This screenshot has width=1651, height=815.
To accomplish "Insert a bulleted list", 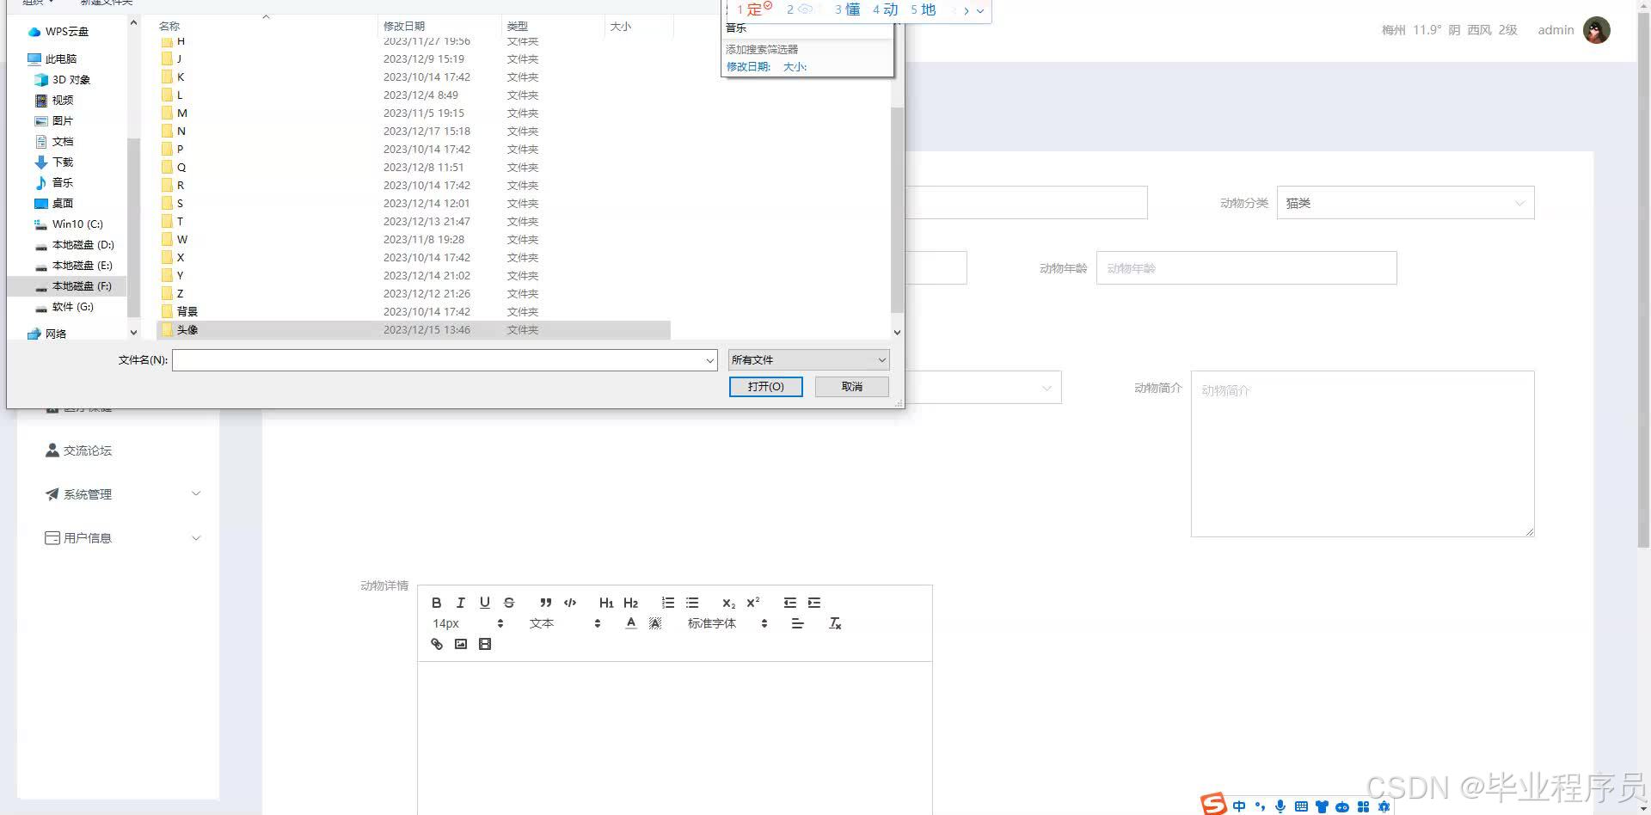I will 692,603.
